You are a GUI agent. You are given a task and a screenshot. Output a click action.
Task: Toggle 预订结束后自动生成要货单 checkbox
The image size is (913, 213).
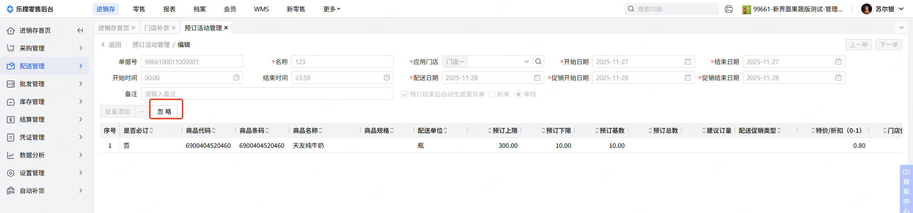[404, 94]
